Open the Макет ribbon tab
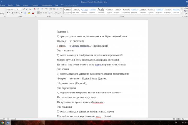The height and width of the screenshot is (125, 188). 18,5
